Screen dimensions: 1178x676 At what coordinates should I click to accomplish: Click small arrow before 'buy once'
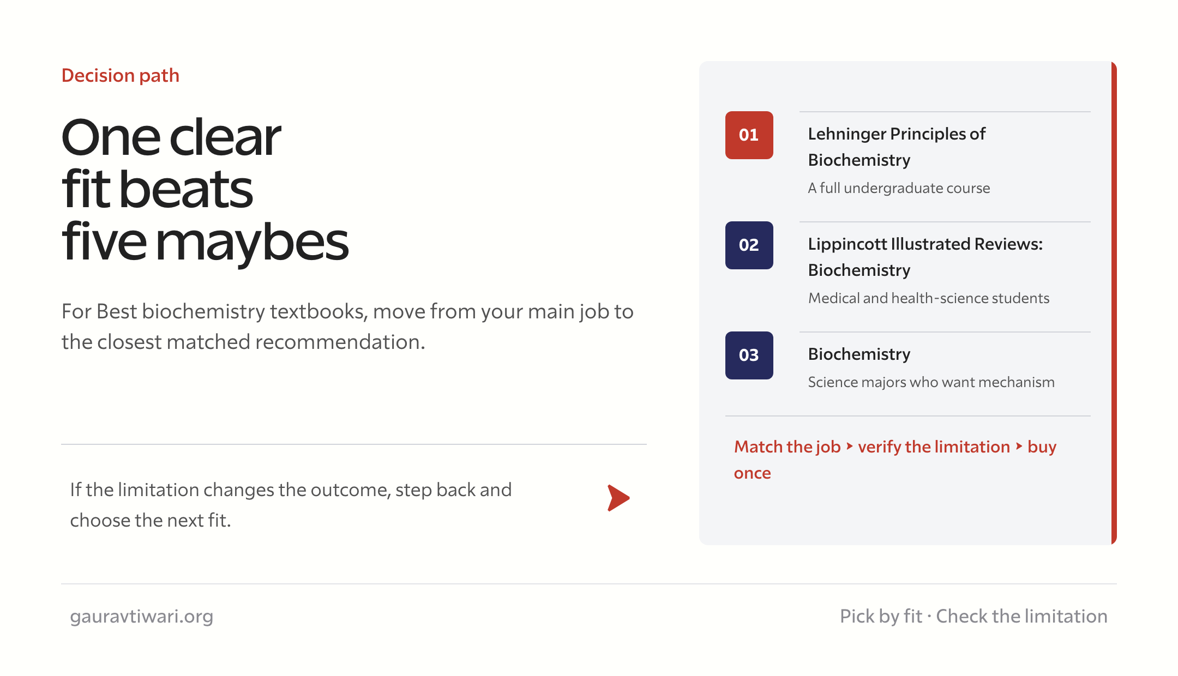pyautogui.click(x=1019, y=446)
